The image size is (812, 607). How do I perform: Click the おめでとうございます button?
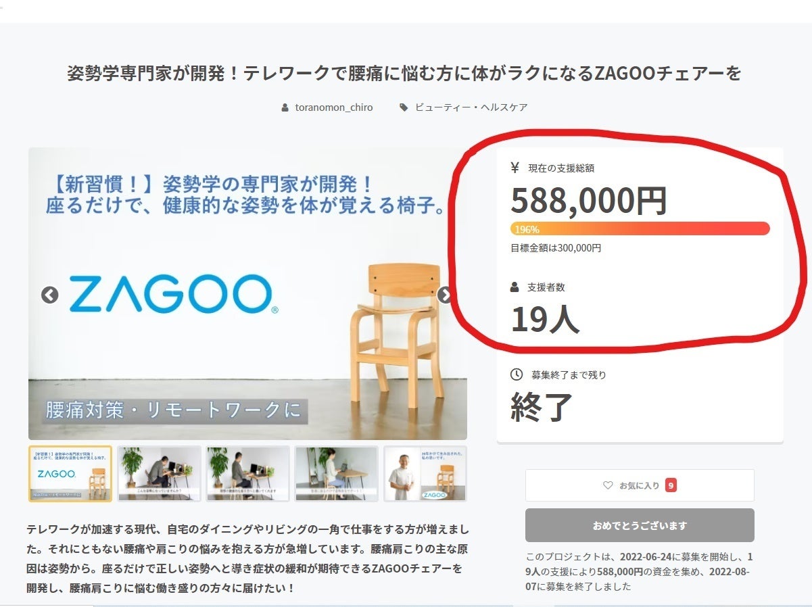click(640, 525)
